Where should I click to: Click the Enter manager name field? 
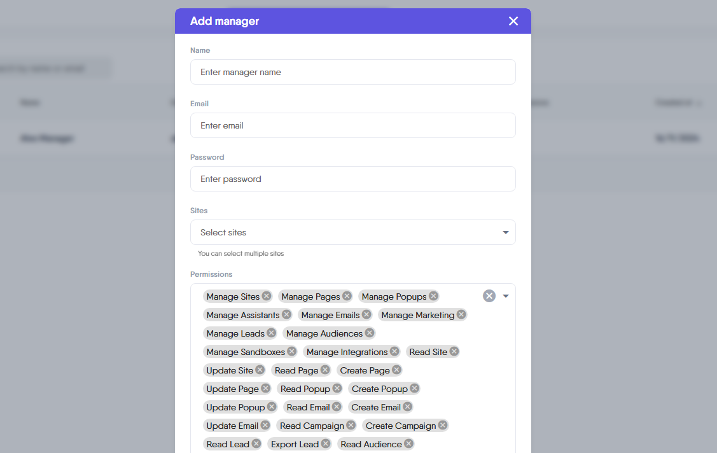click(352, 72)
